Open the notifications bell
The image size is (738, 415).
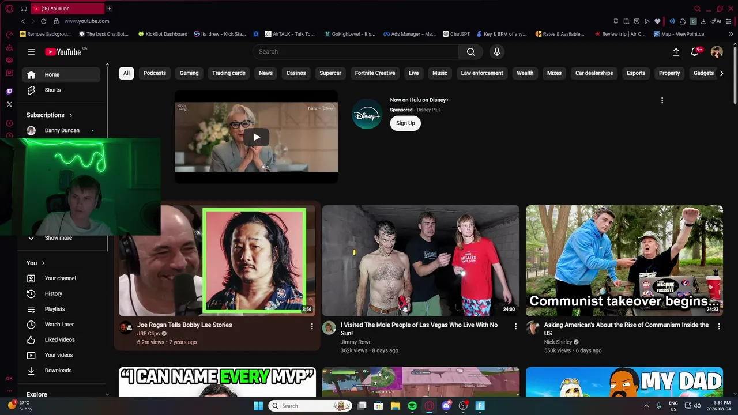[695, 52]
